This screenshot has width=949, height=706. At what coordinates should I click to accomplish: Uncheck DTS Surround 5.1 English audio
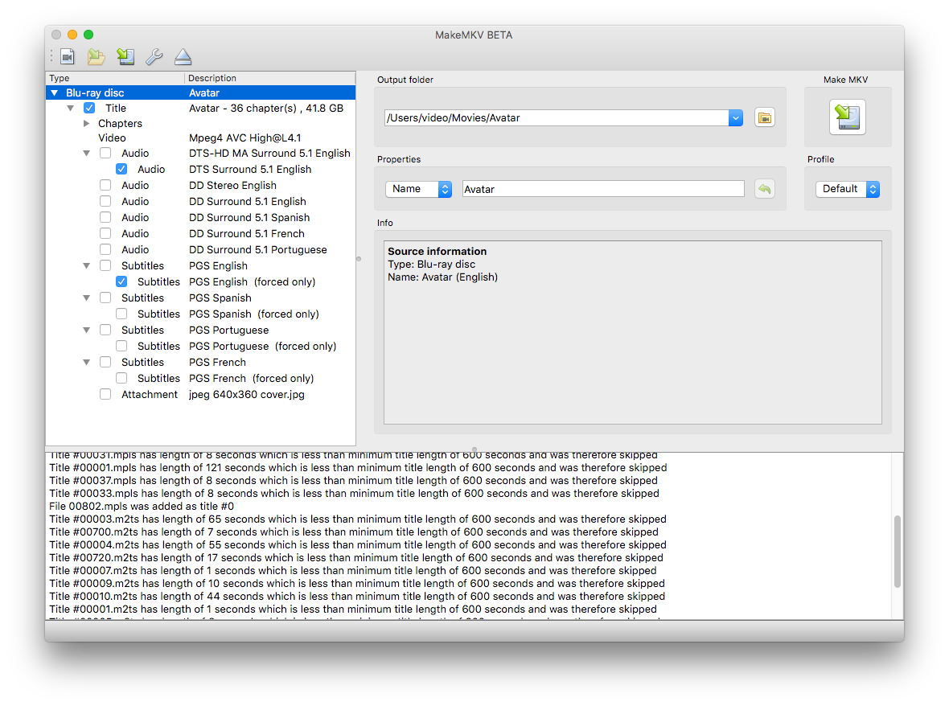121,170
